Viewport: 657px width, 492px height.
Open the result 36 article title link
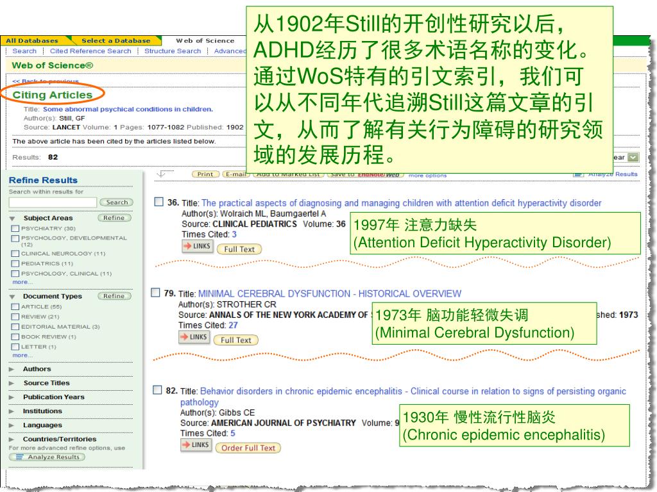[x=402, y=203]
